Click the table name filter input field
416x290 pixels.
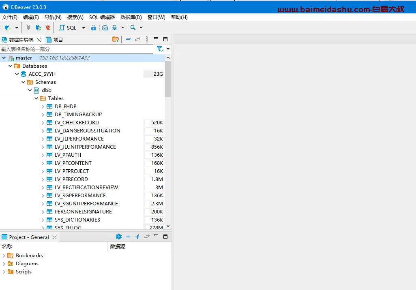[76, 49]
